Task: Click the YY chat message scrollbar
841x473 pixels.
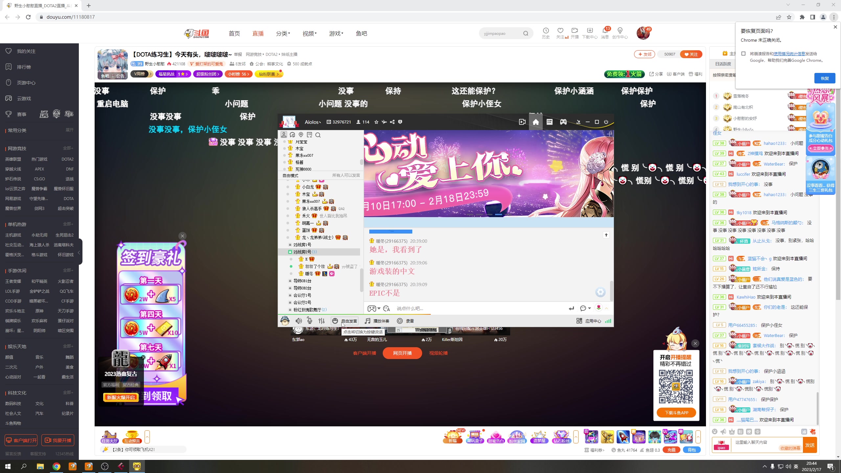Action: (x=611, y=291)
